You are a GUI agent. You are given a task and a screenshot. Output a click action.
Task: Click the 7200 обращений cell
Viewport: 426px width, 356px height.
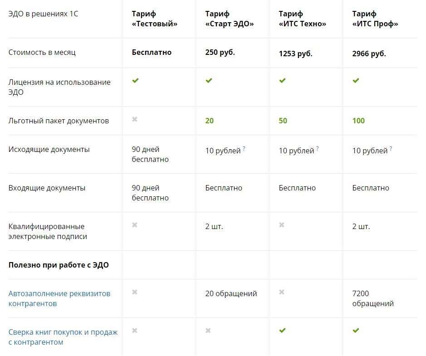tap(373, 298)
